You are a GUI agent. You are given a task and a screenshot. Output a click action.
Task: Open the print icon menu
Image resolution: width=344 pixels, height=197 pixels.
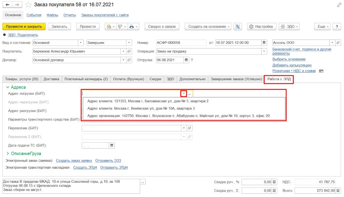tap(133, 26)
